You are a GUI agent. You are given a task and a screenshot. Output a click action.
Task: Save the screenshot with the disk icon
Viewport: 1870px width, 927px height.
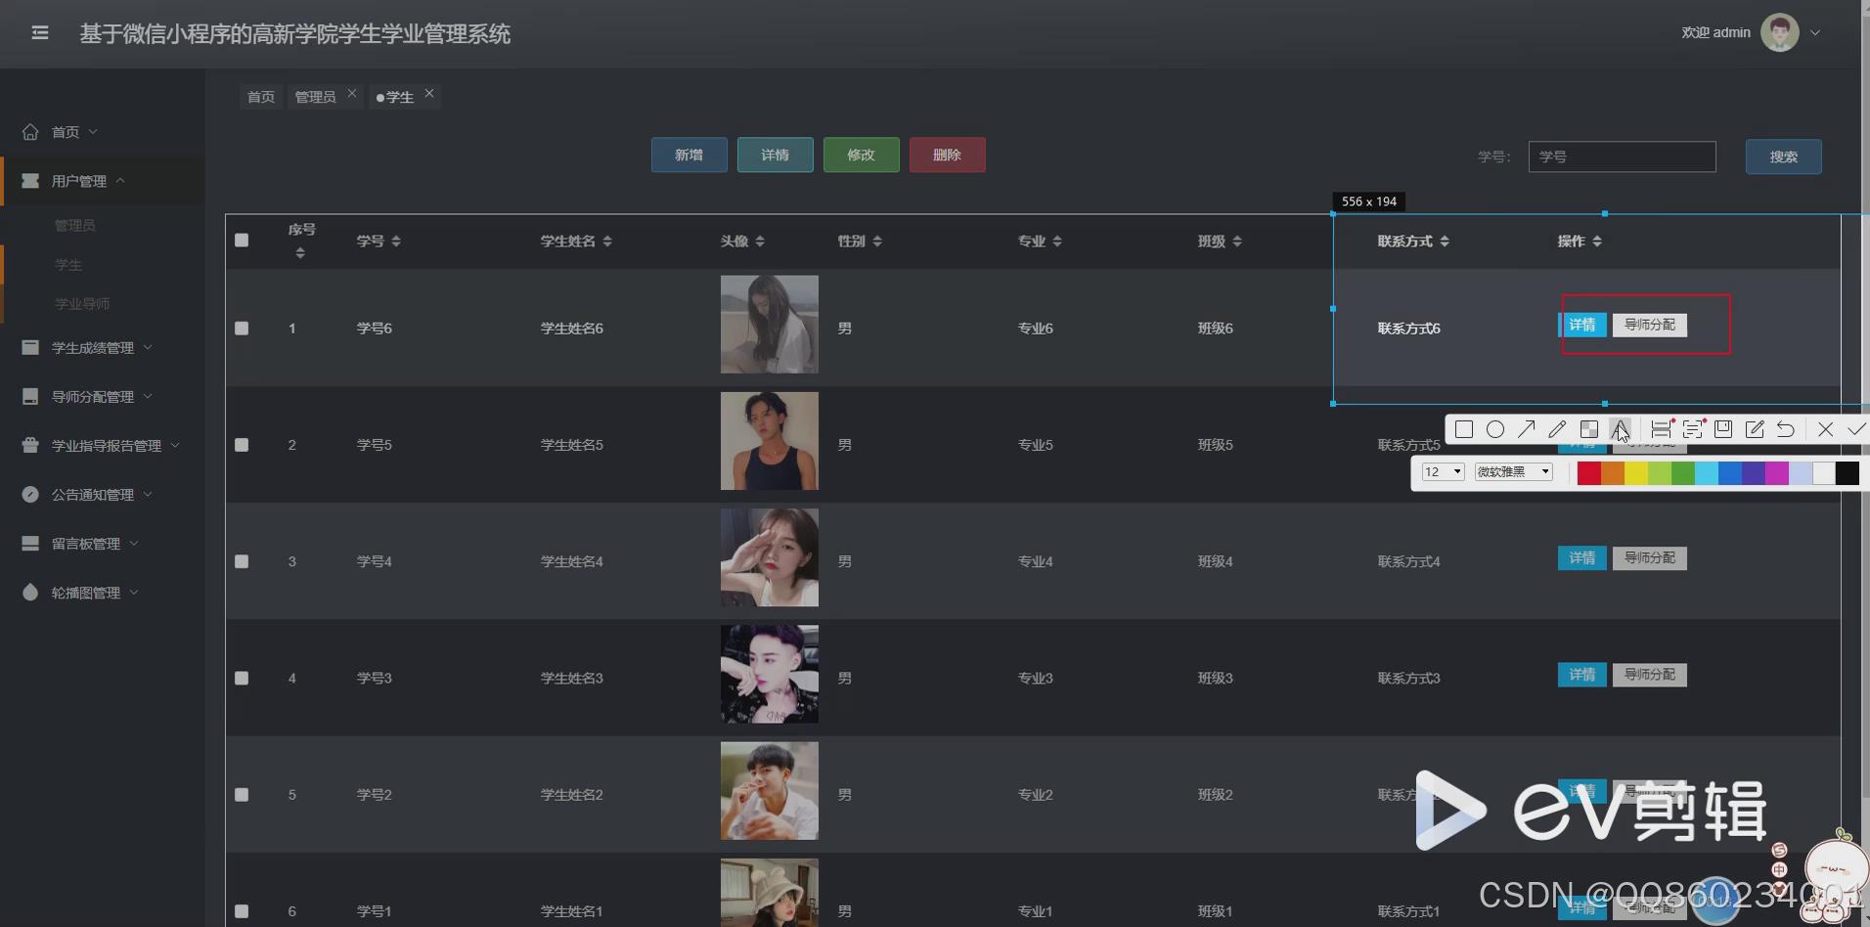(1723, 429)
